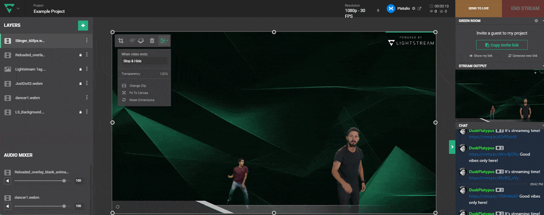Screen dimensions: 544x215
Task: Select the Crop tool in layer toolbar
Action: (x=121, y=41)
